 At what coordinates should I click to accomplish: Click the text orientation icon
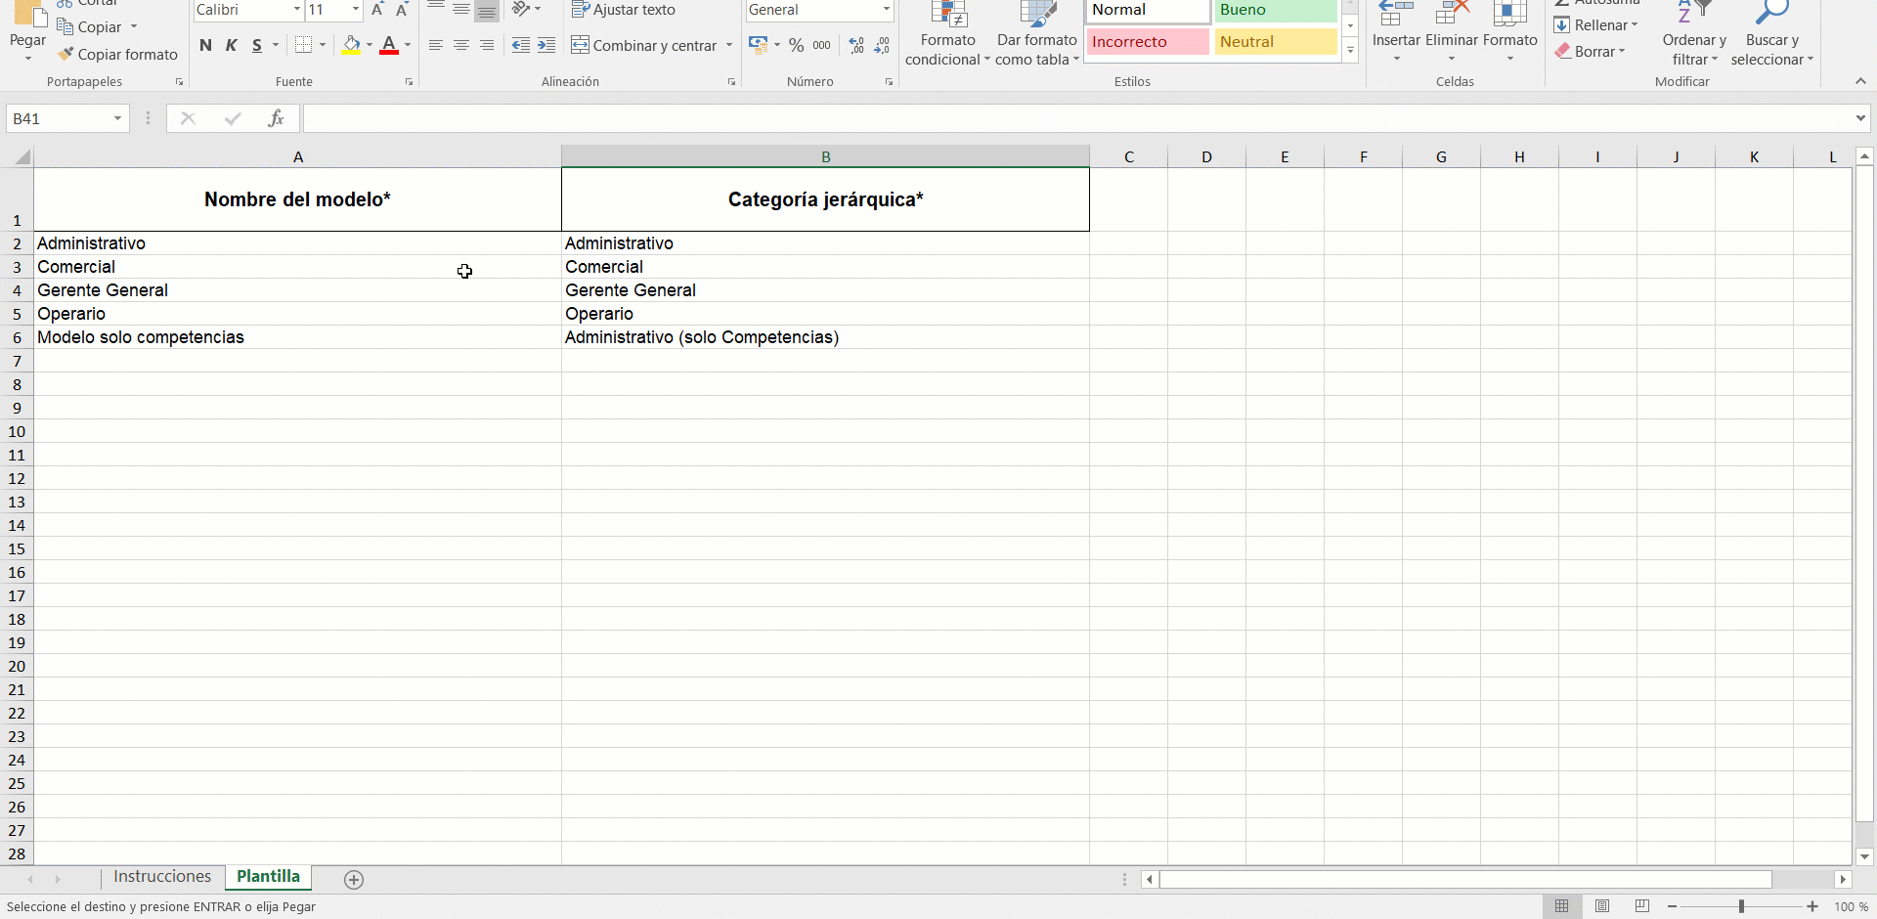click(x=522, y=10)
